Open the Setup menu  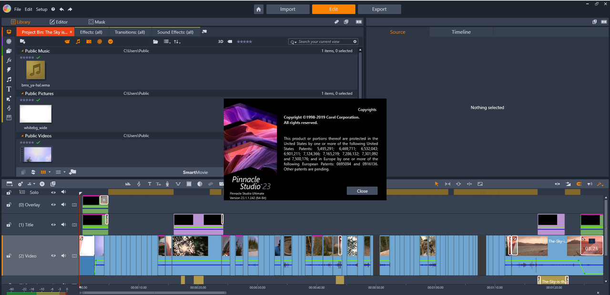coord(41,9)
